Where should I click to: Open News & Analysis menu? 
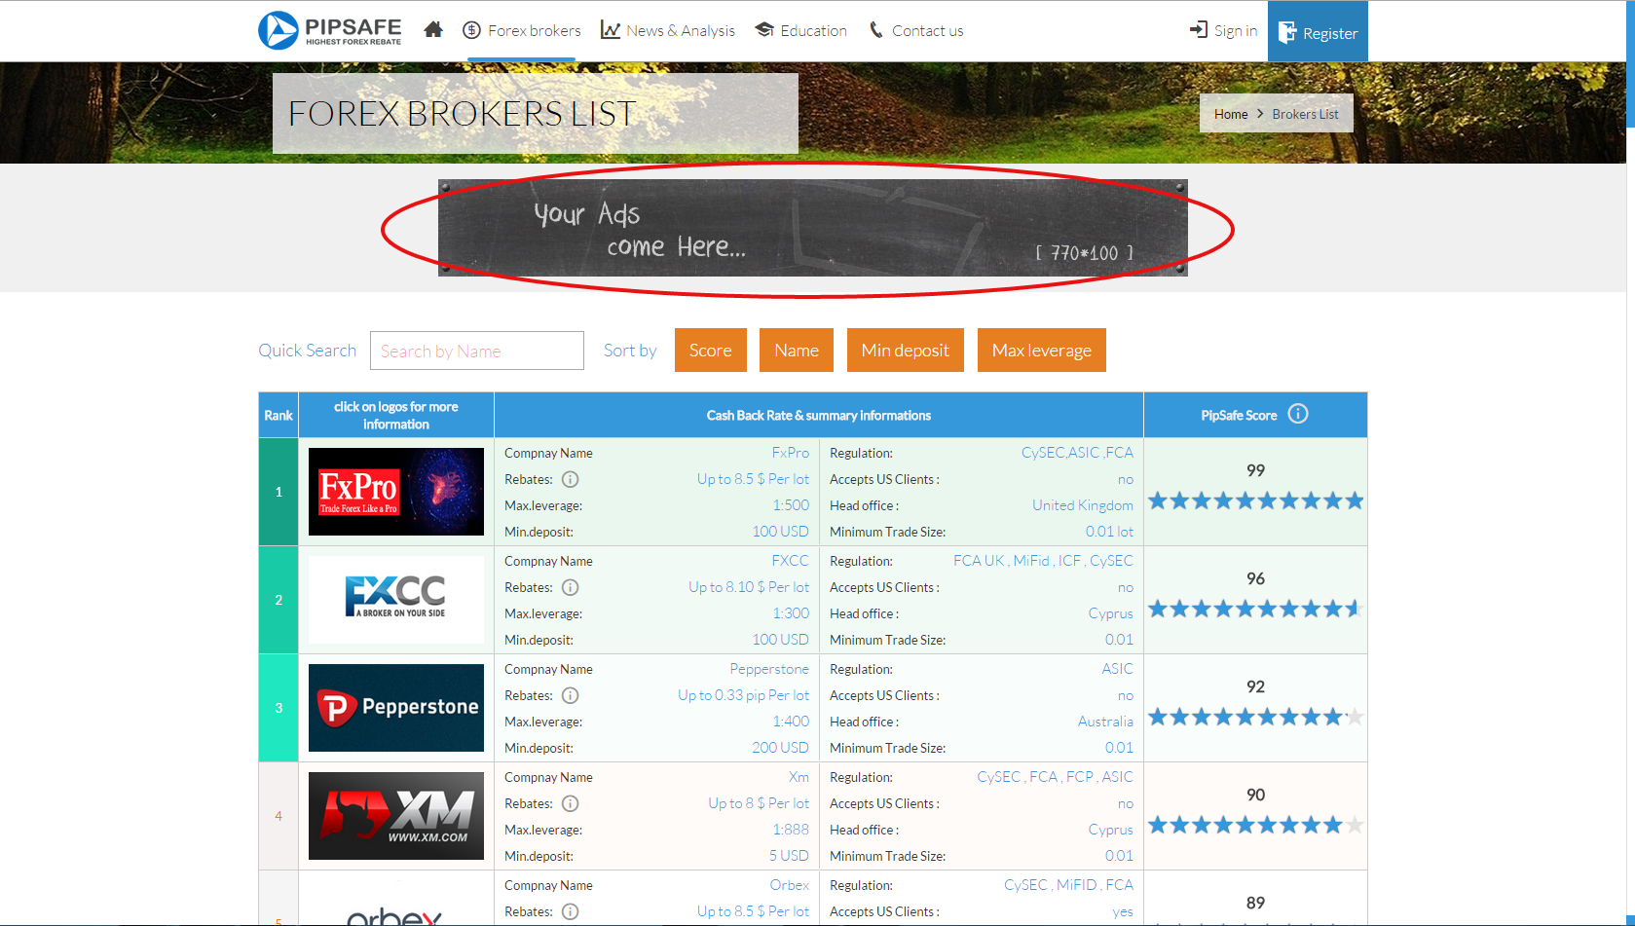point(668,30)
